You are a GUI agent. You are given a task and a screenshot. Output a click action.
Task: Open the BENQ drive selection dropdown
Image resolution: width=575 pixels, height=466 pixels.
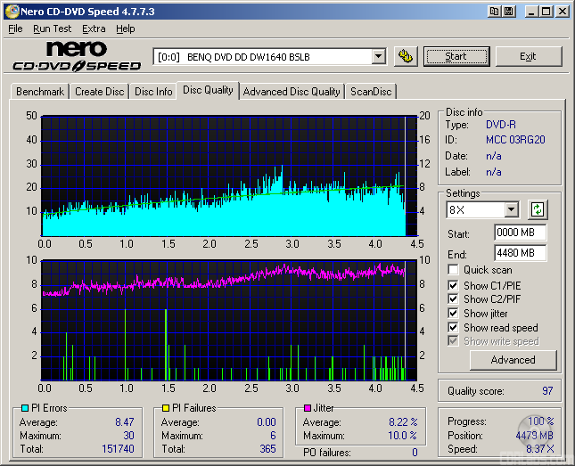click(378, 57)
